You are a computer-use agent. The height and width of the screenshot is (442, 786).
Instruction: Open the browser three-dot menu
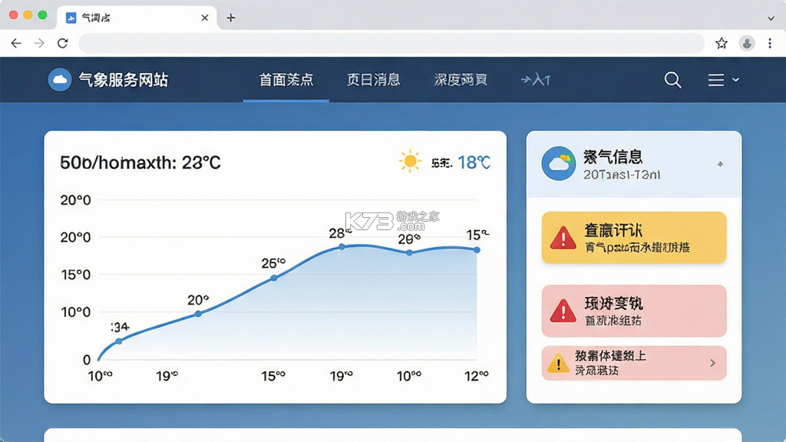pyautogui.click(x=770, y=44)
